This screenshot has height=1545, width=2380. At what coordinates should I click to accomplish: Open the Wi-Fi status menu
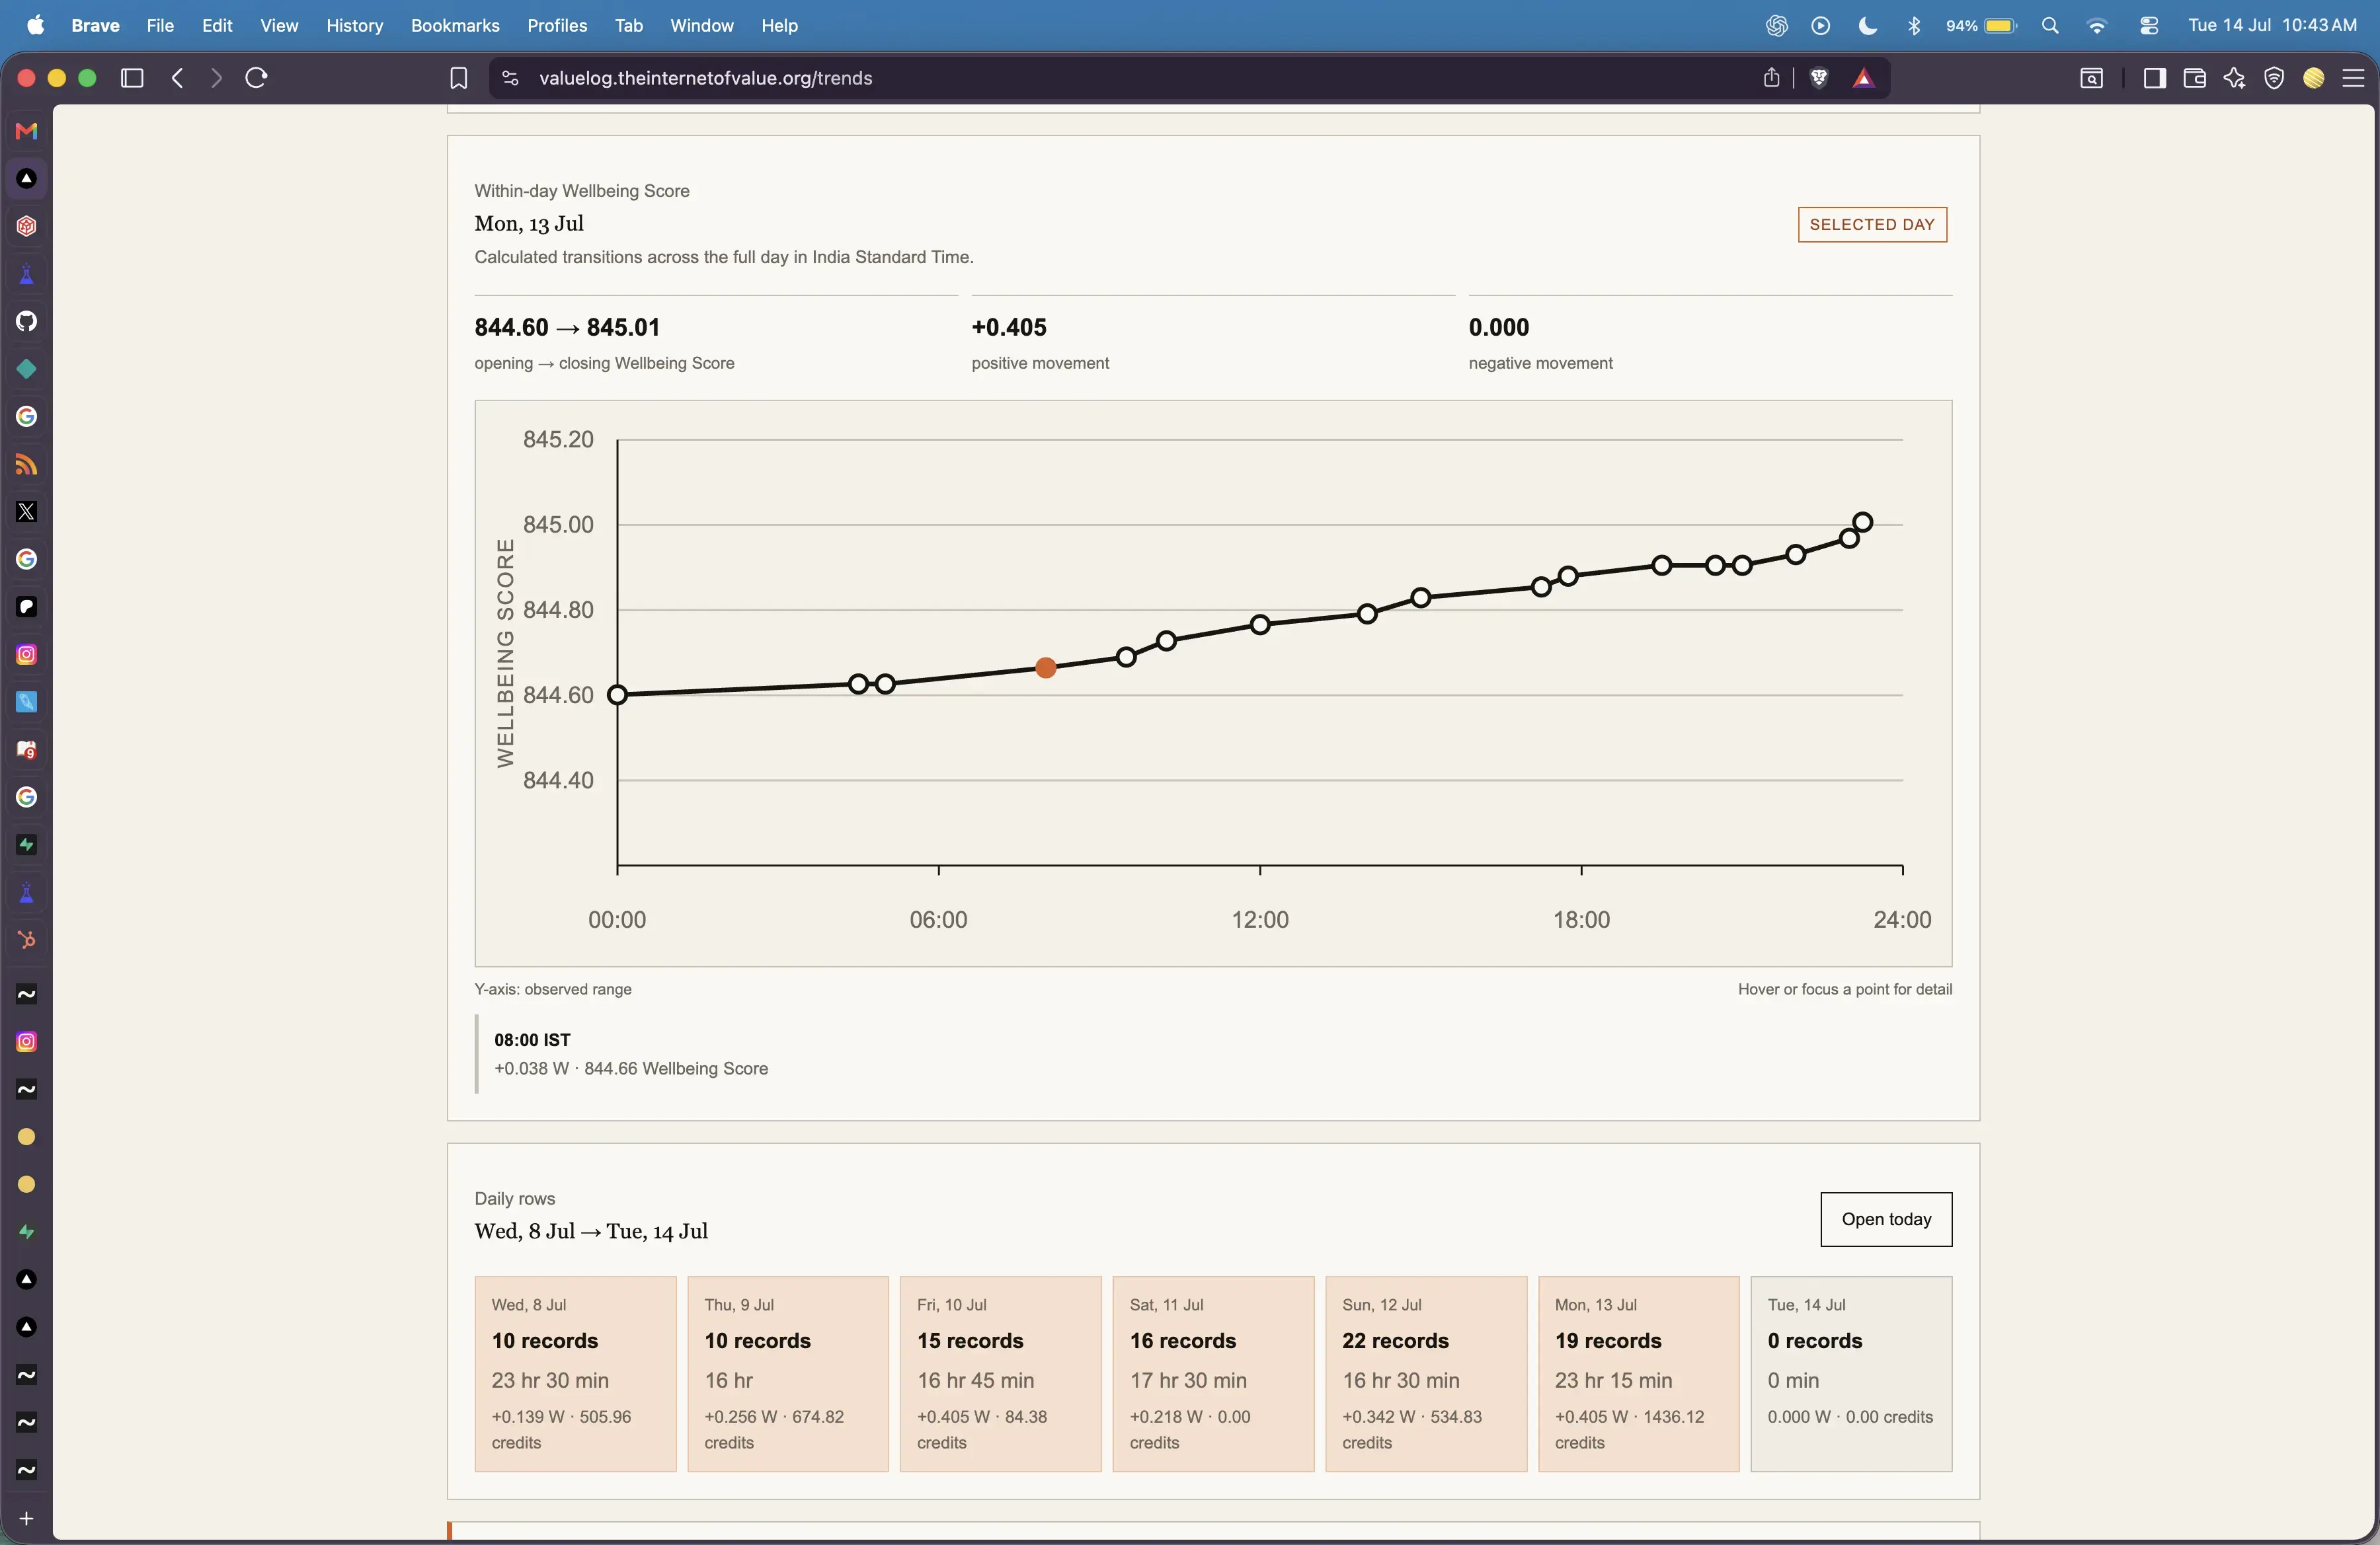click(2097, 26)
